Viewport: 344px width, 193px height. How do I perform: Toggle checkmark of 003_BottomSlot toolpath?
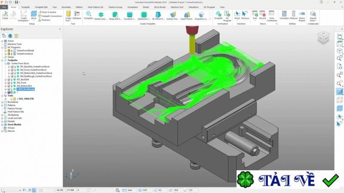tap(9, 86)
